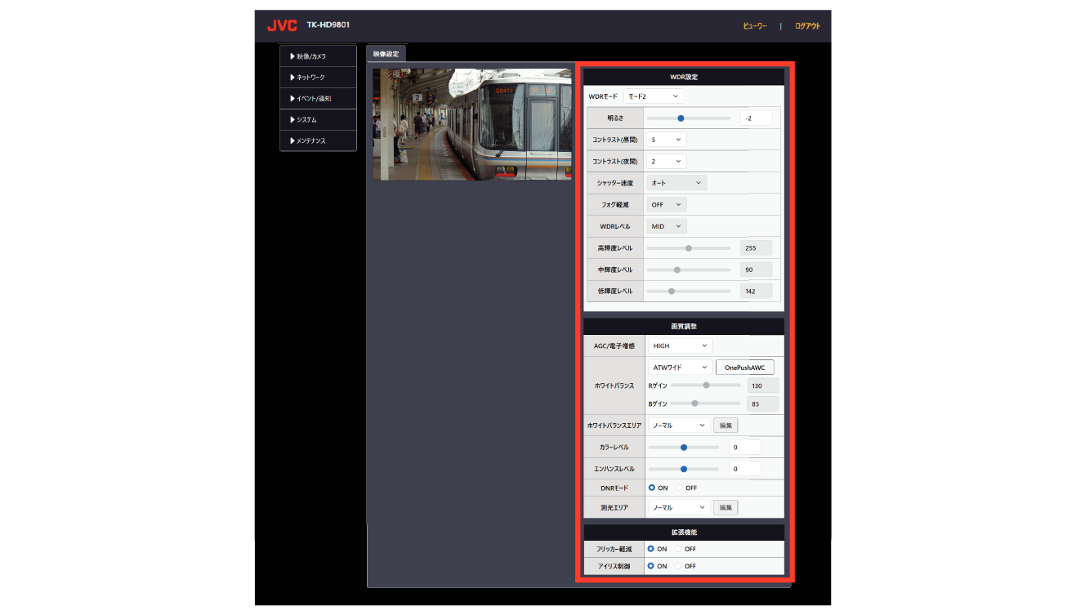Click the Bゲイン slider

point(706,403)
